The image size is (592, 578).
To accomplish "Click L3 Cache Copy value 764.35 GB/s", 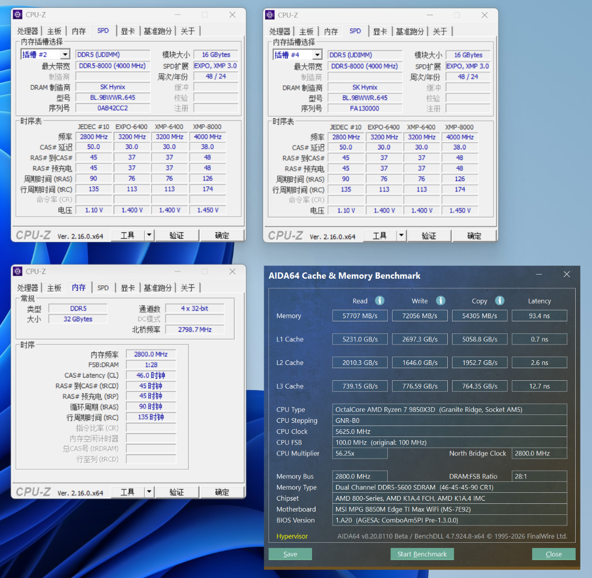I will [x=480, y=386].
